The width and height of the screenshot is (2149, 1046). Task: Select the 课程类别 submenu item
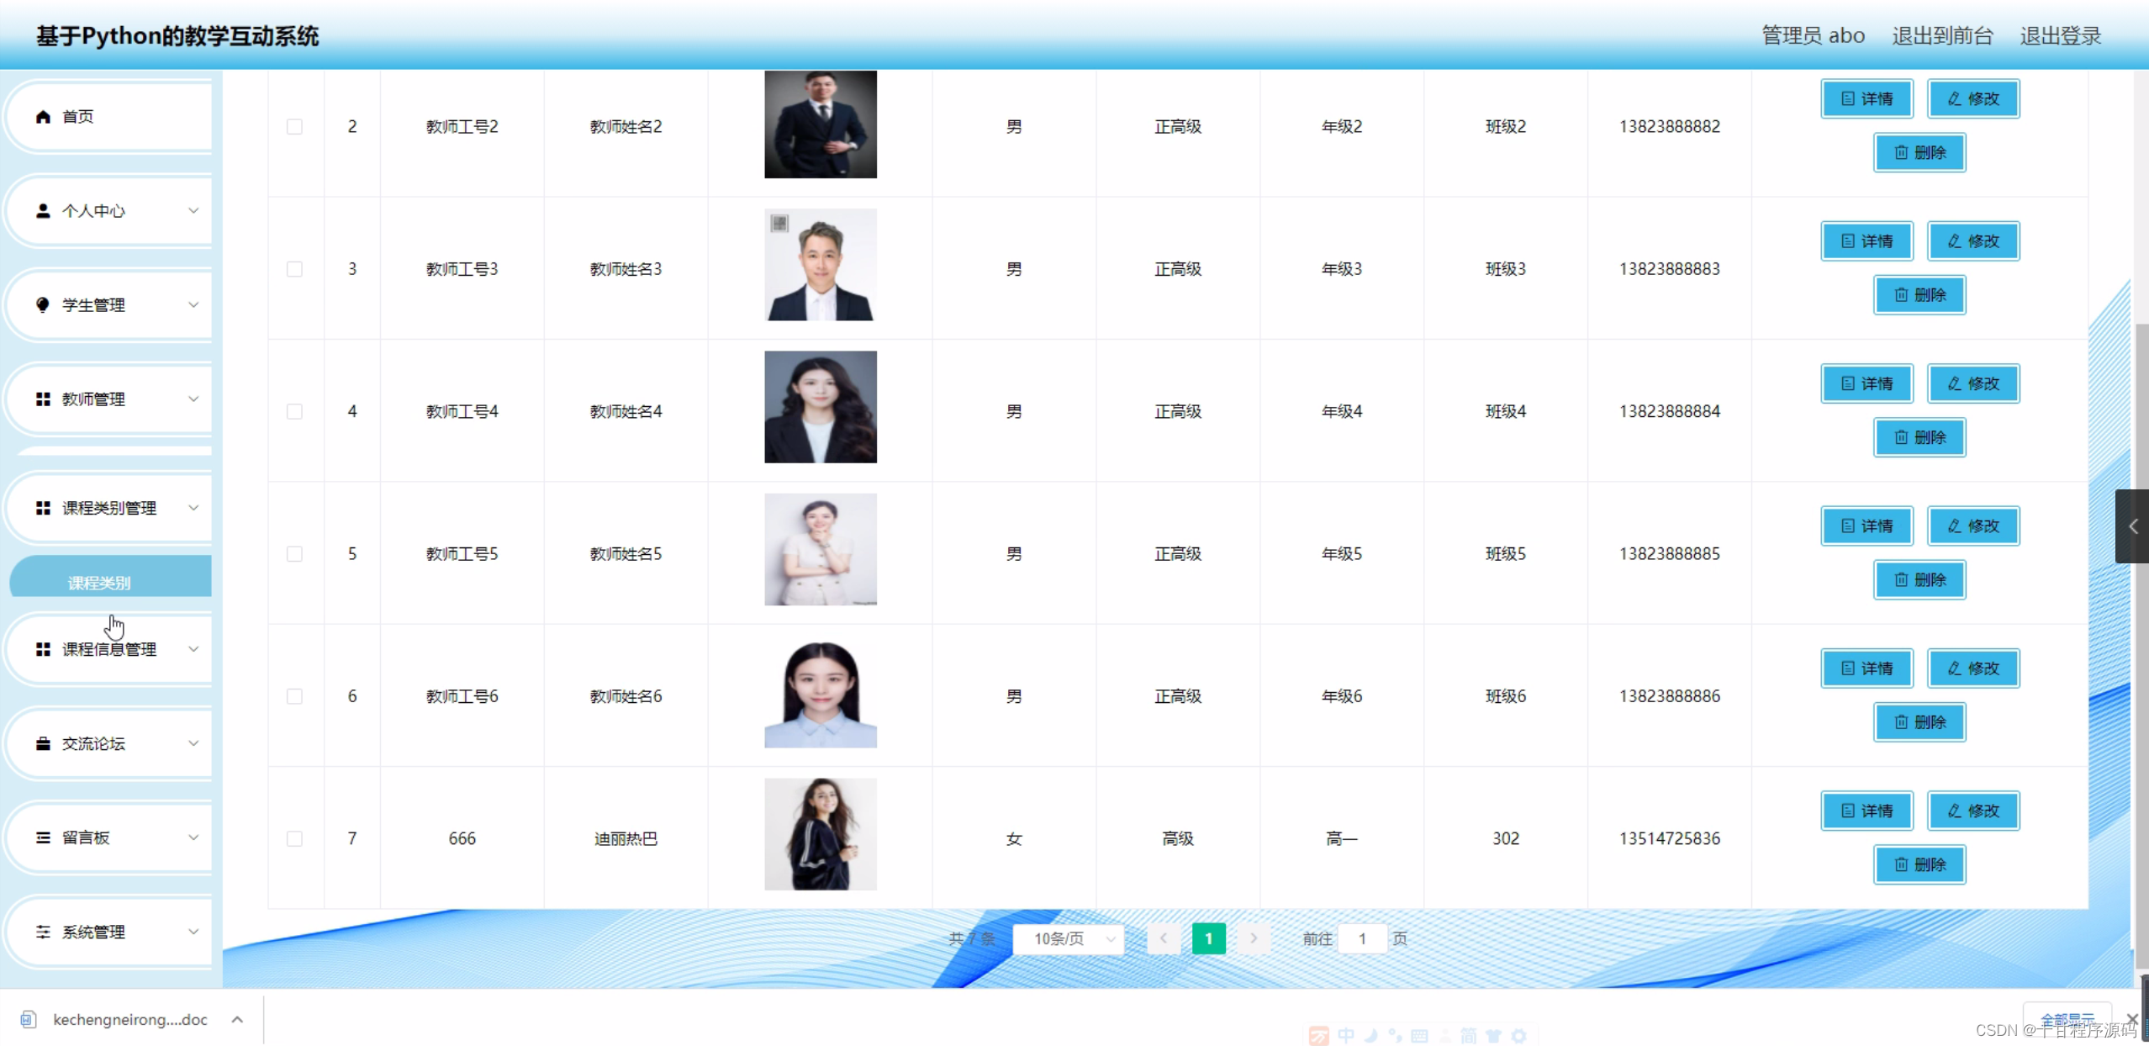99,583
